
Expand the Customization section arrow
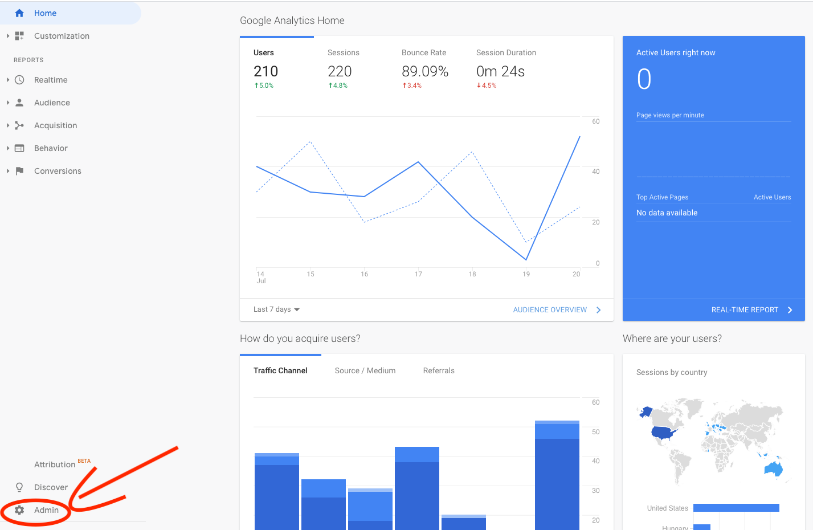pos(8,36)
